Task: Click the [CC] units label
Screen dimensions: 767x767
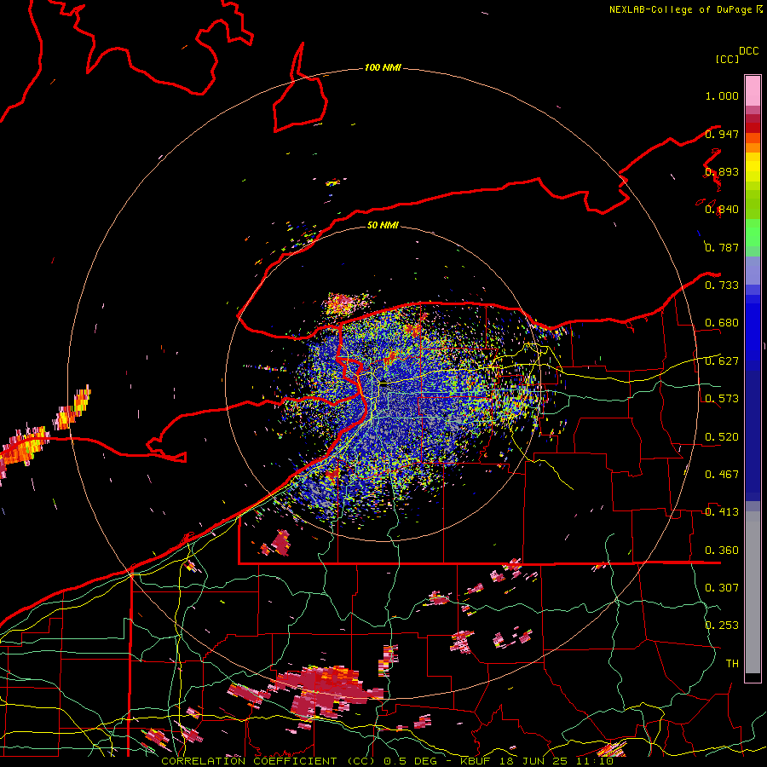Action: (727, 59)
